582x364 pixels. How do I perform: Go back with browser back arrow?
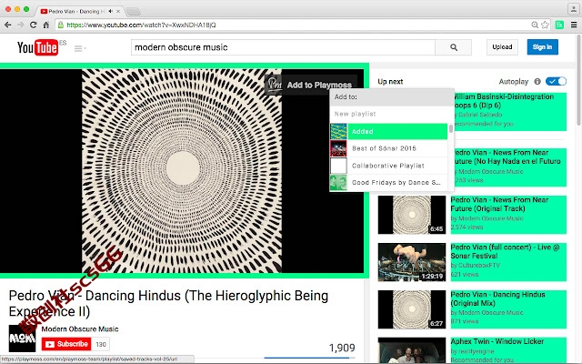(x=8, y=25)
